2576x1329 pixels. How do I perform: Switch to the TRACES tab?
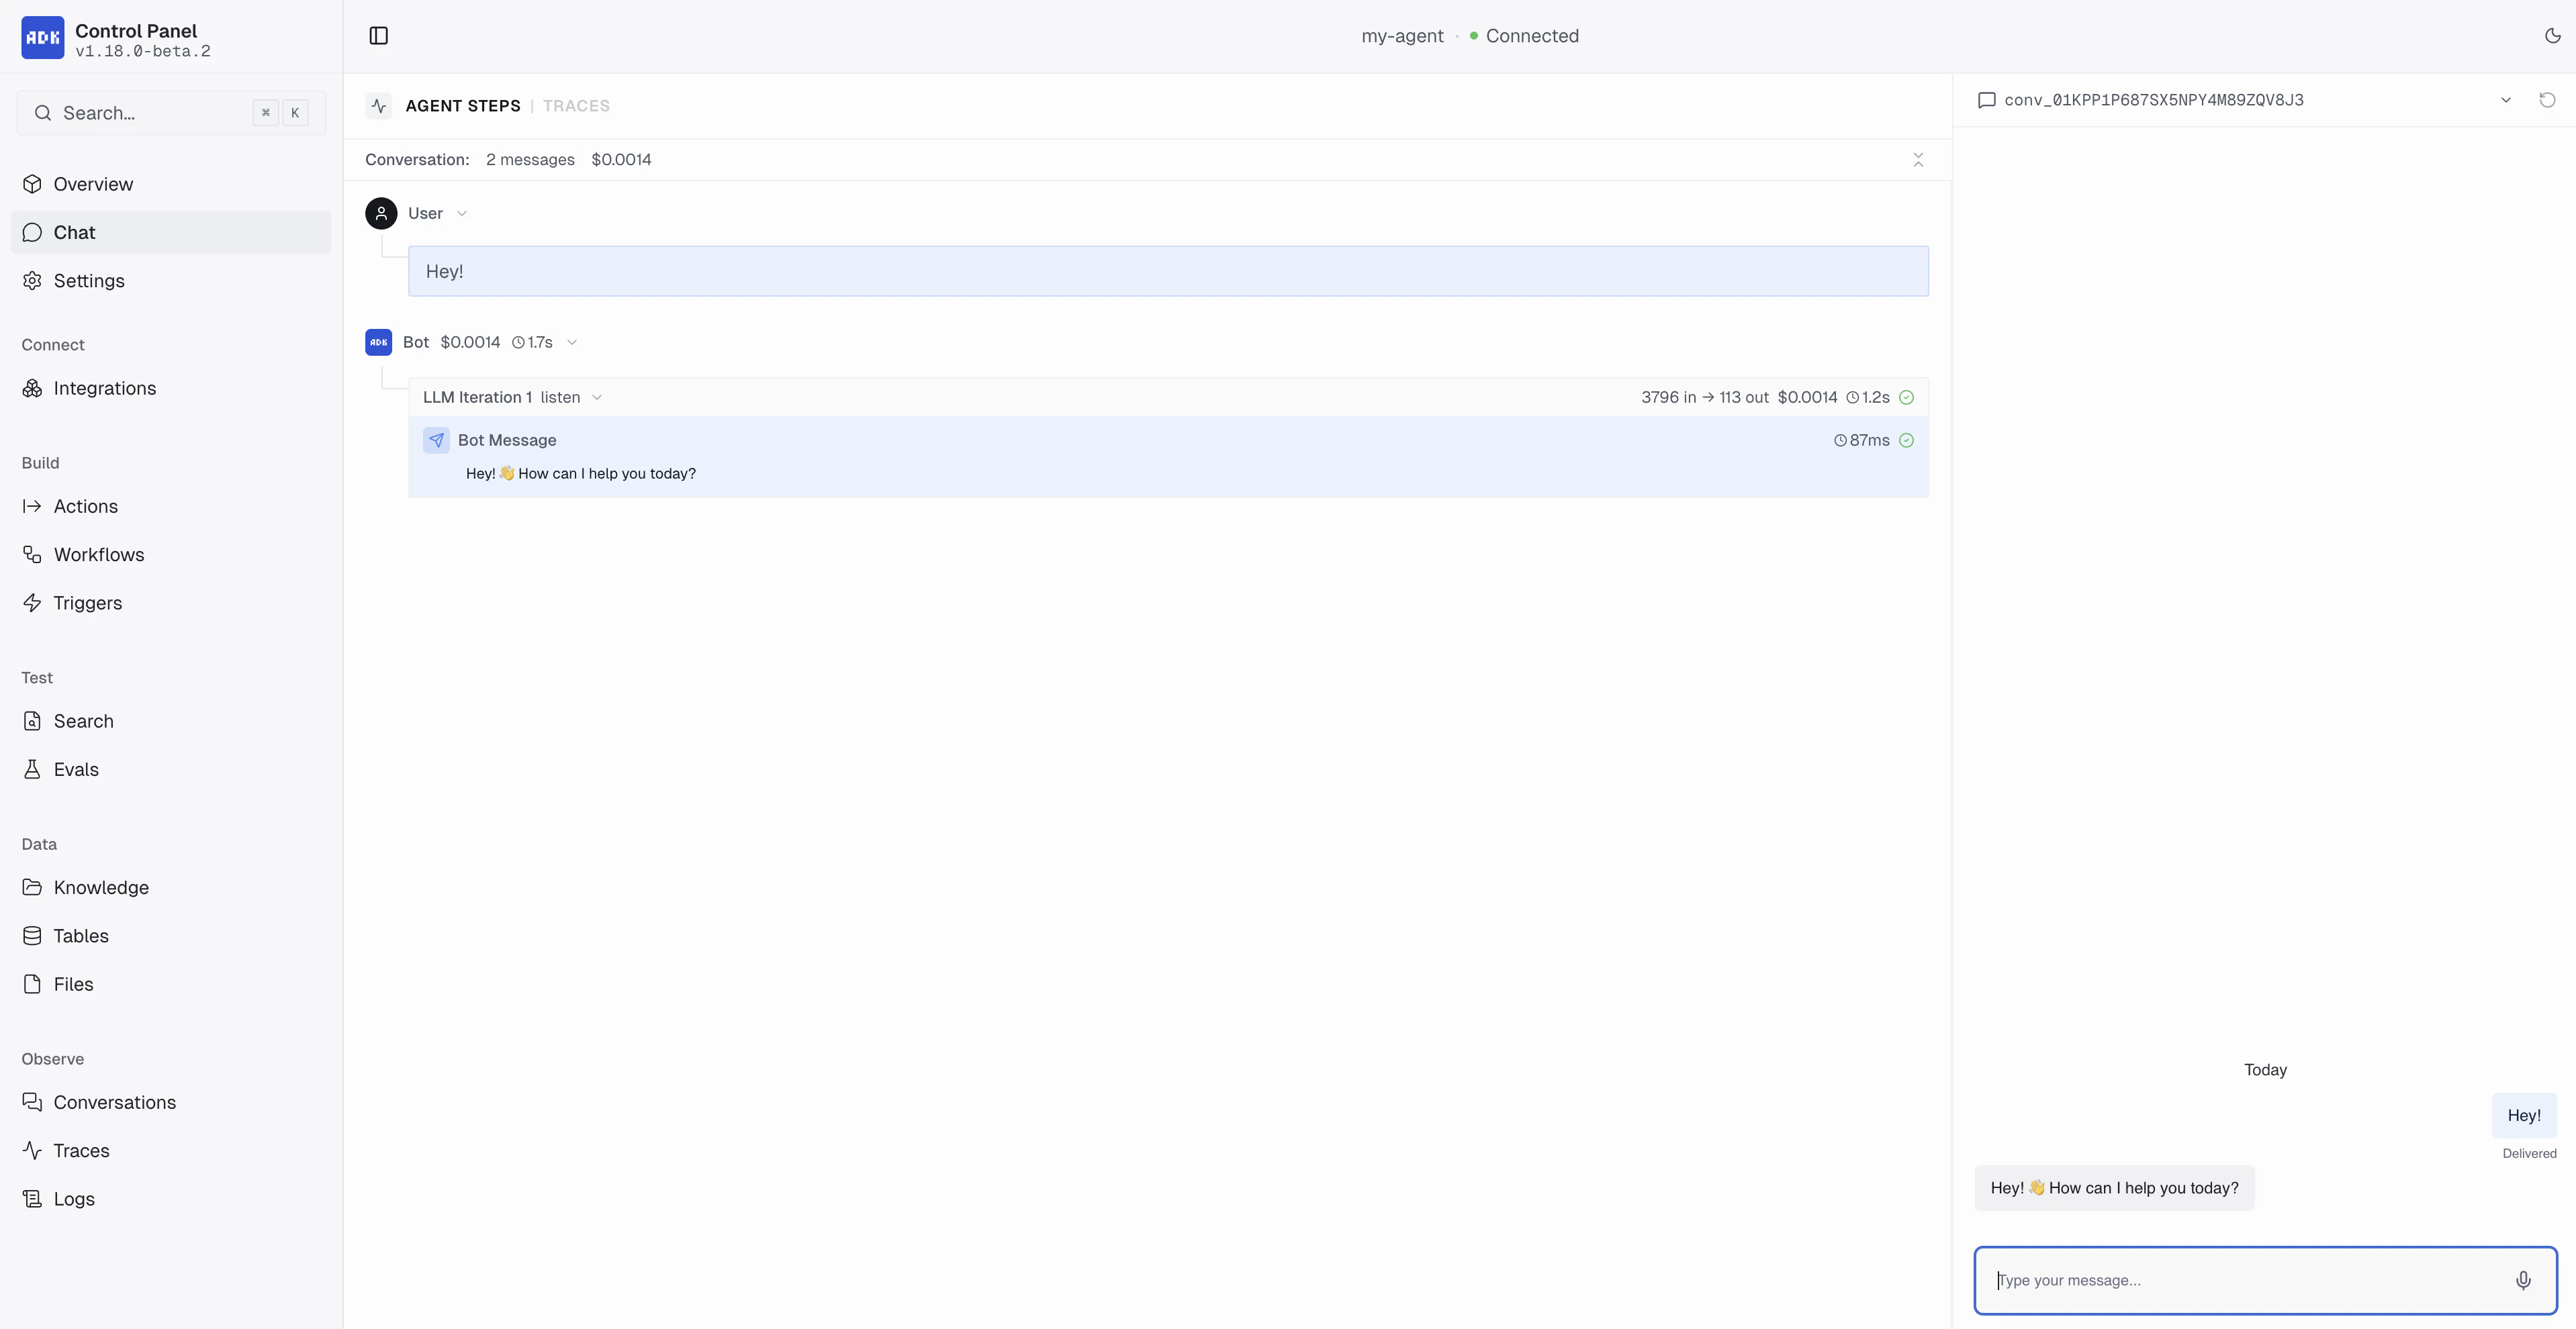coord(576,105)
